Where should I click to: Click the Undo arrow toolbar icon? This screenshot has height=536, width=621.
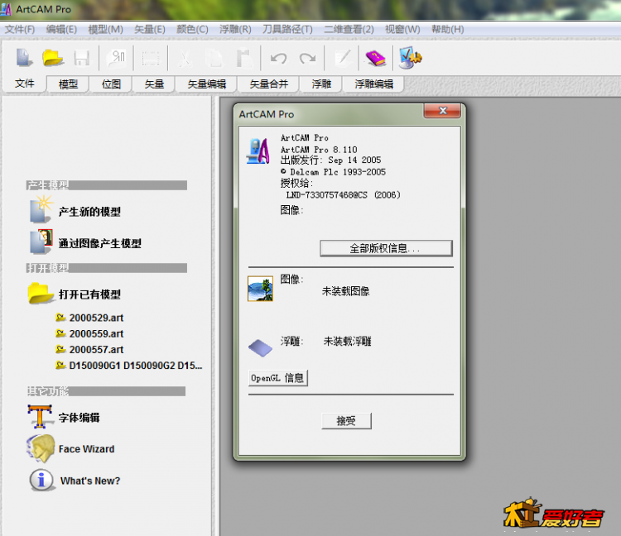click(x=278, y=59)
